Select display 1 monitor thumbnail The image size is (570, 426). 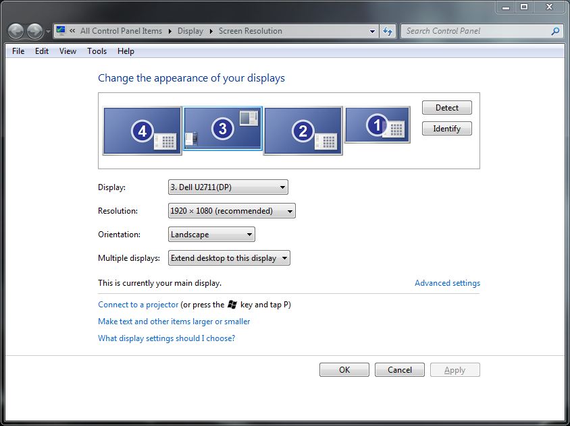click(x=378, y=125)
